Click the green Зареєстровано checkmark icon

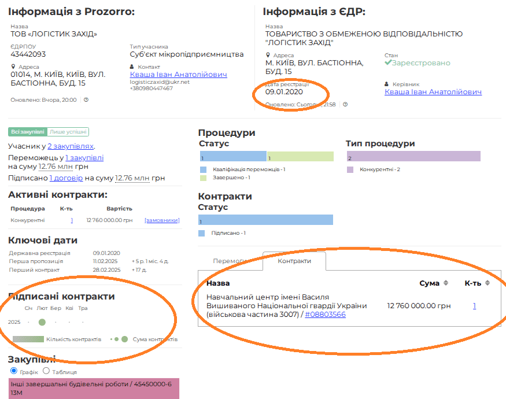click(x=388, y=62)
